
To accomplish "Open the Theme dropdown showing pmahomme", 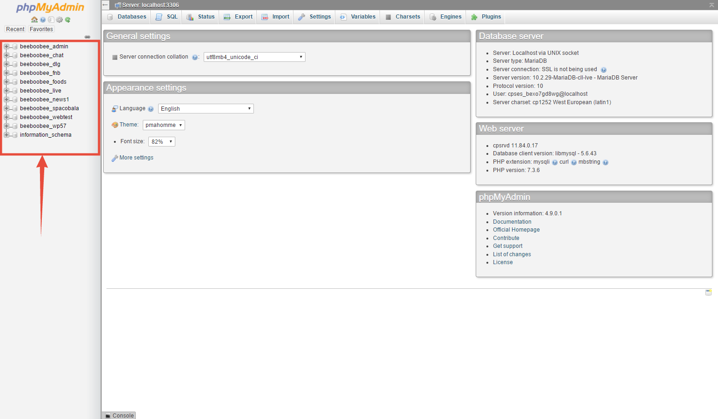I will 164,125.
